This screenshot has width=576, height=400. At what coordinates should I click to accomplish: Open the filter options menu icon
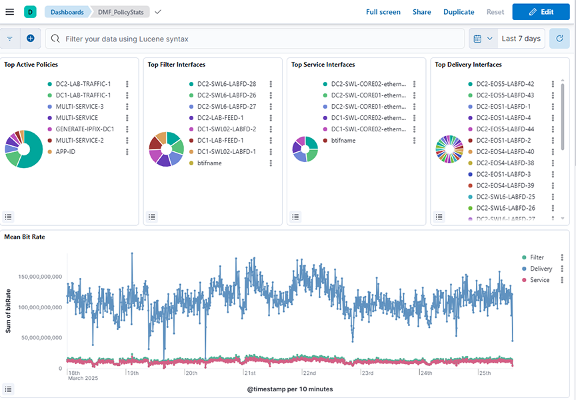[x=10, y=39]
